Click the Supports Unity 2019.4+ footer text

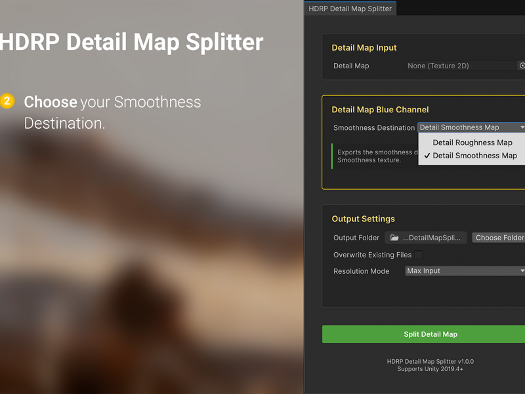[430, 369]
